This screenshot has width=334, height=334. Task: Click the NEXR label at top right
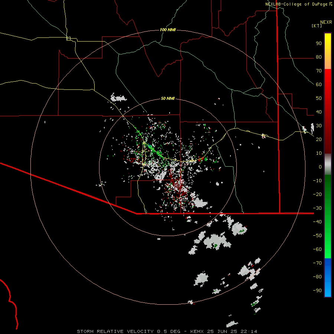(x=326, y=22)
